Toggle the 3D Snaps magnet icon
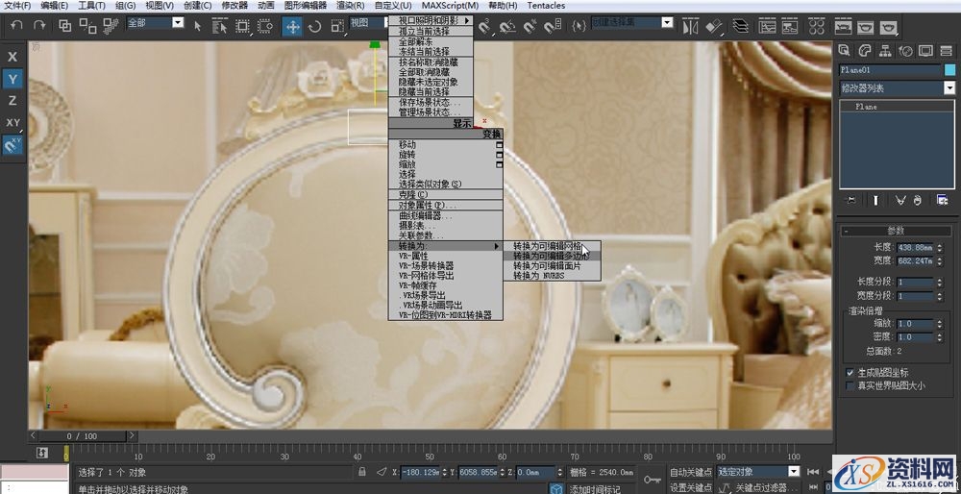 (484, 26)
